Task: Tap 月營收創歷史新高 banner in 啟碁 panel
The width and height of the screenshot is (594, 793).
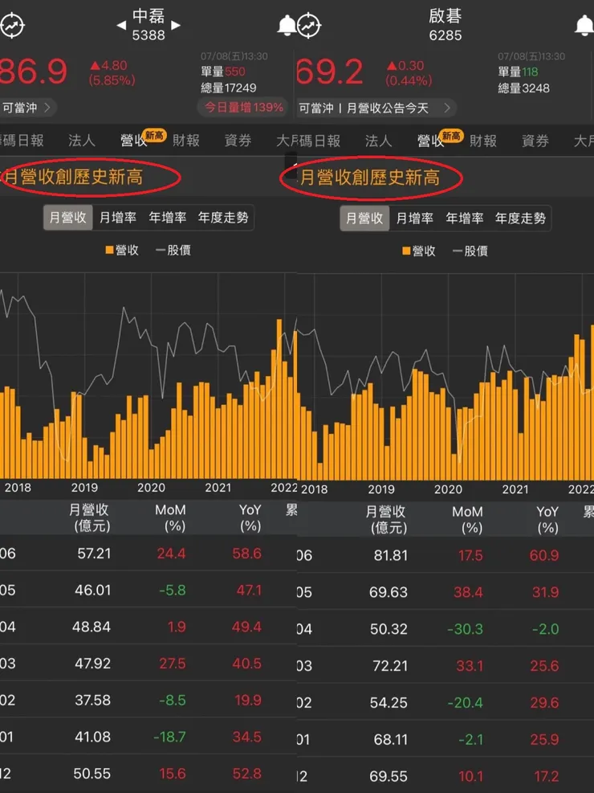Action: [370, 178]
